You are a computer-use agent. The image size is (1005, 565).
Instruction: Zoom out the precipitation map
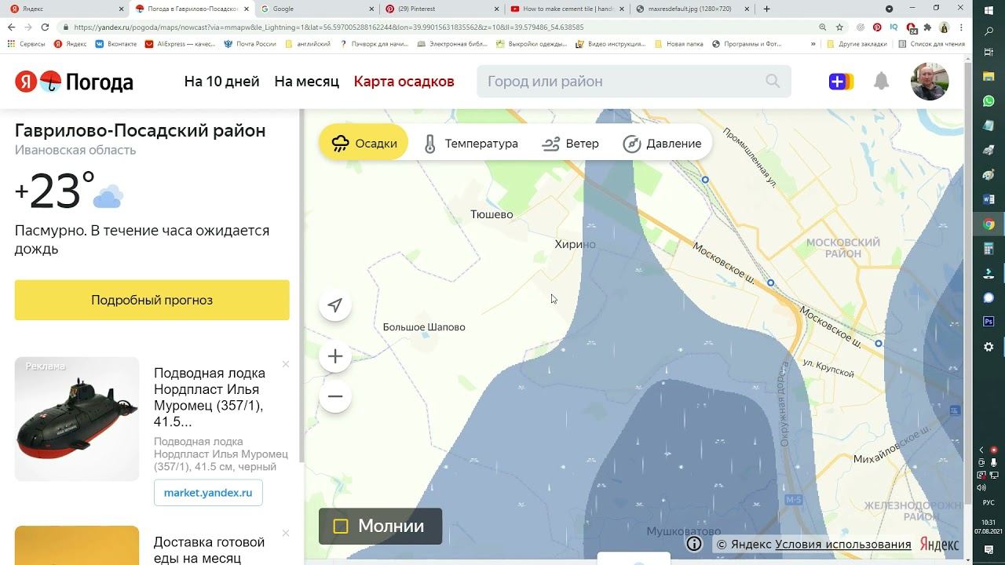[x=335, y=396]
